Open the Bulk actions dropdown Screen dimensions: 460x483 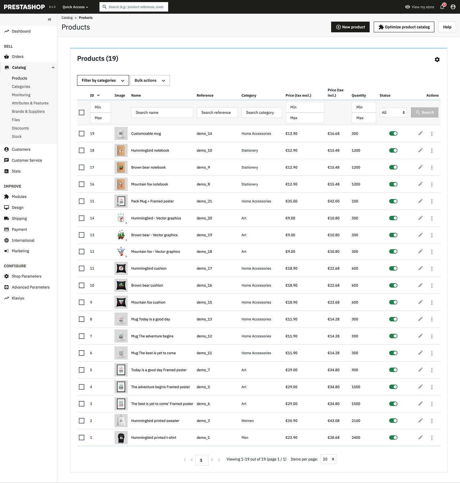(150, 80)
